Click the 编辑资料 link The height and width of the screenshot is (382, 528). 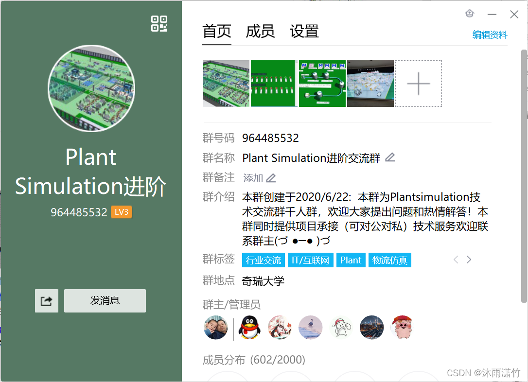pyautogui.click(x=490, y=35)
